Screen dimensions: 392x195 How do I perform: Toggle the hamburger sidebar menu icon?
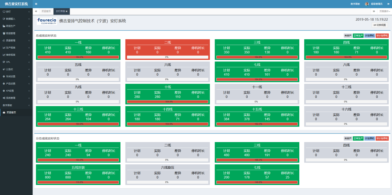point(36,4)
